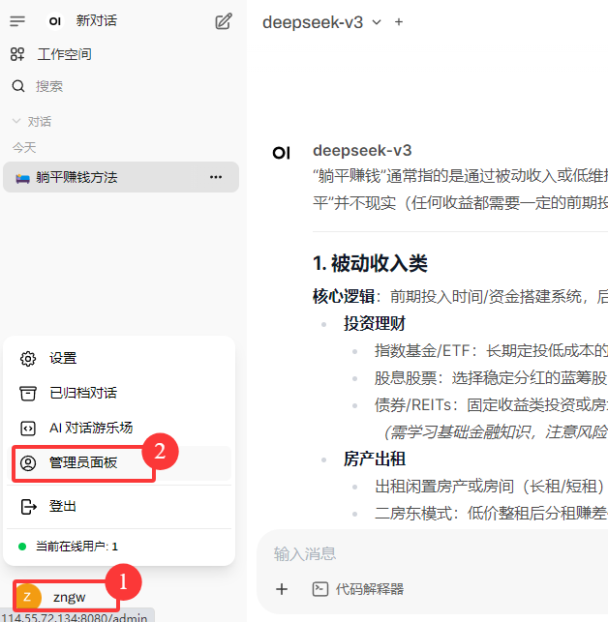
Task: Open 已归档对话 archived chats
Action: point(82,393)
